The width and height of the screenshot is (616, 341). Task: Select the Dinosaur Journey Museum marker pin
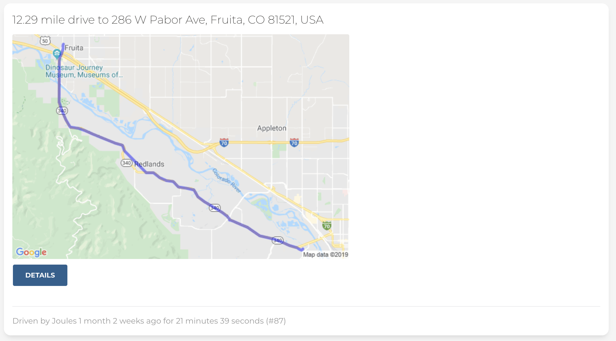coord(57,53)
